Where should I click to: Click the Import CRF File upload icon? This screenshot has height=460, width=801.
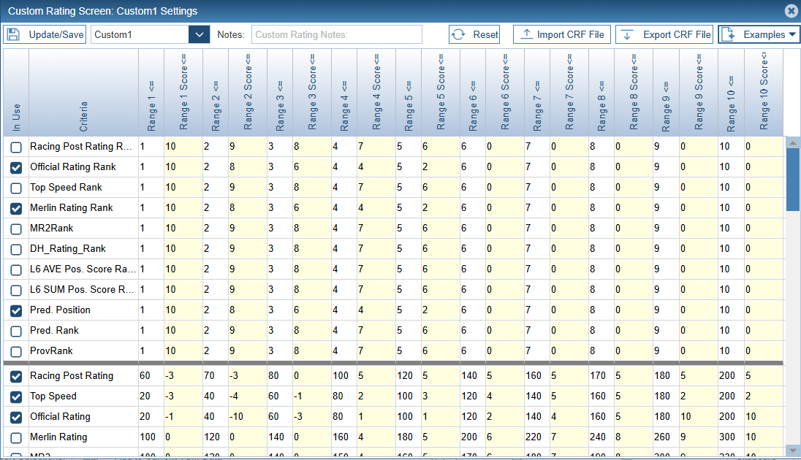click(526, 34)
